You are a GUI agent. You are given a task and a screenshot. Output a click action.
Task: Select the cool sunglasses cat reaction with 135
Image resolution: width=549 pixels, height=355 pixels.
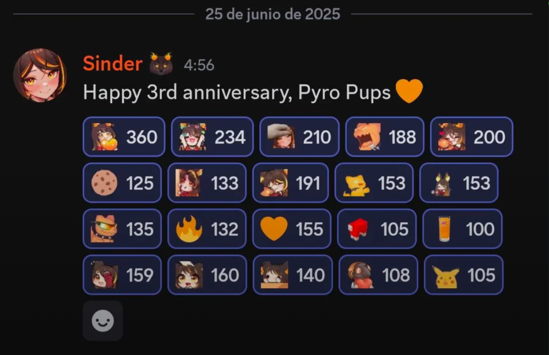coord(122,229)
